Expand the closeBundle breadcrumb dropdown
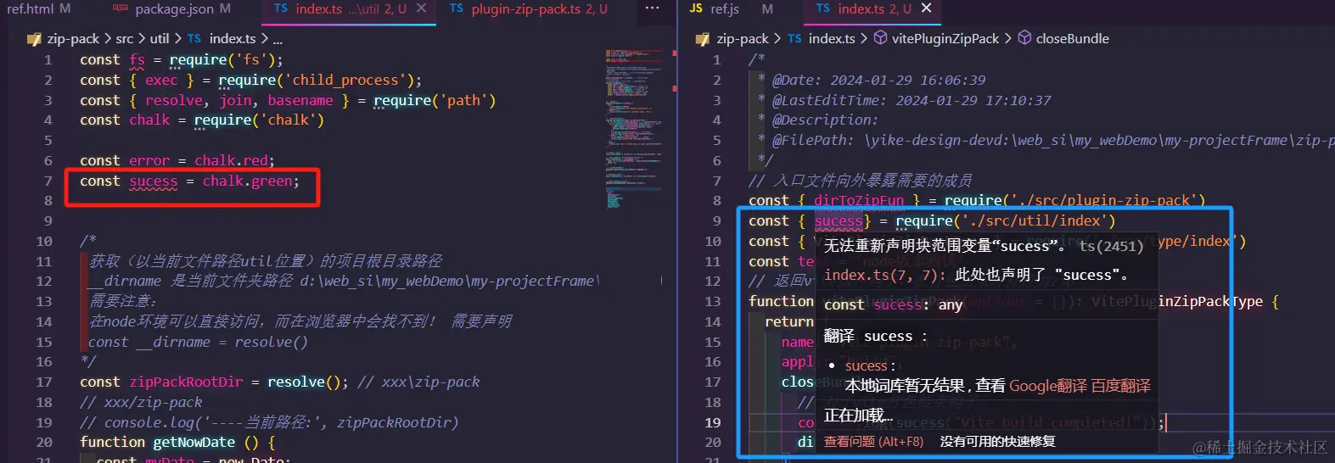This screenshot has height=463, width=1335. 1072,39
